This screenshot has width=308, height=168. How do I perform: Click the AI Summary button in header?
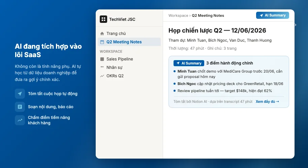click(272, 15)
